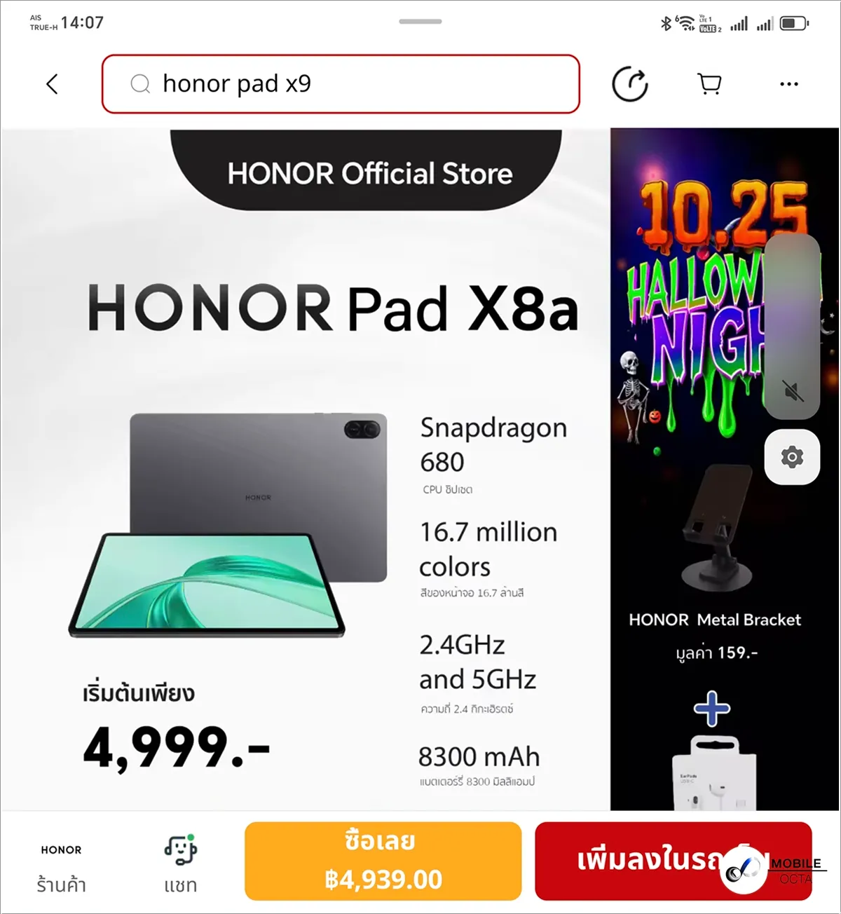Open the gear settings button
This screenshot has width=841, height=914.
[792, 457]
